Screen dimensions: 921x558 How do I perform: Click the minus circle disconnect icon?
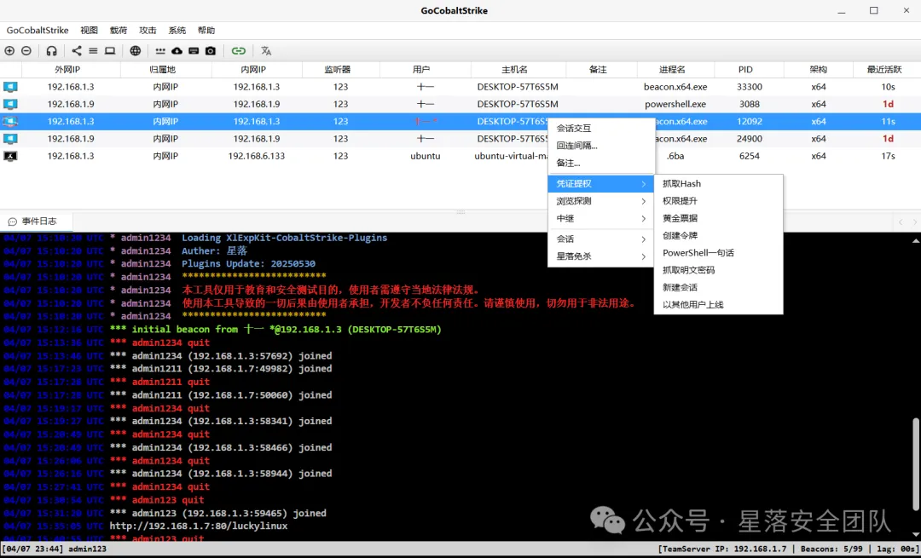point(26,51)
